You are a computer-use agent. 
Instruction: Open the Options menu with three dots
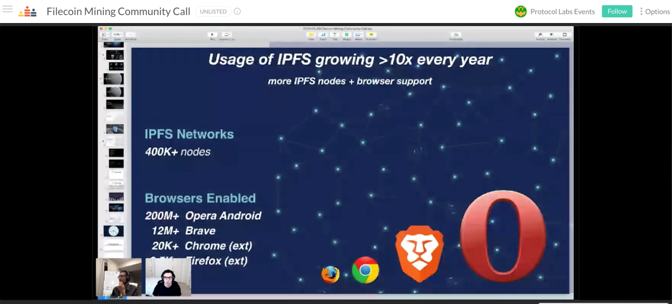(655, 12)
